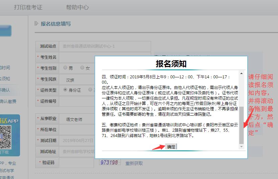Click the scrollbar down arrow in 报名须知

coord(242,147)
